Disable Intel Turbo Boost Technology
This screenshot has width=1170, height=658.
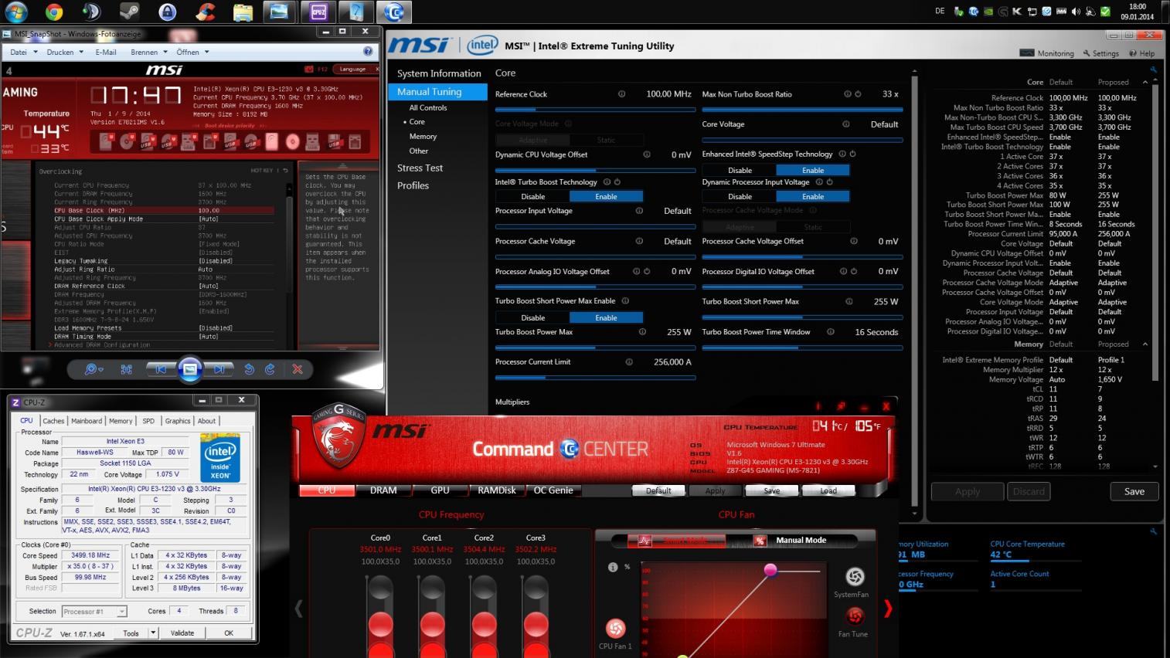(532, 196)
